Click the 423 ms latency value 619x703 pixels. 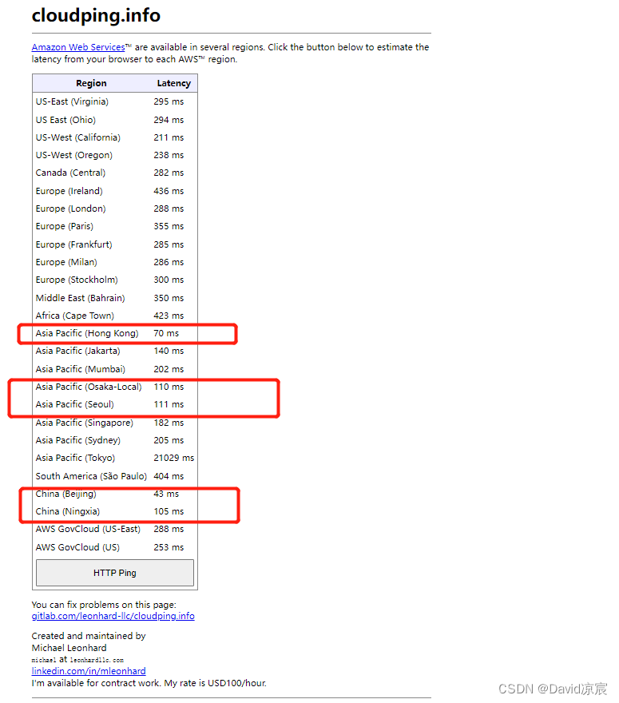pos(169,316)
